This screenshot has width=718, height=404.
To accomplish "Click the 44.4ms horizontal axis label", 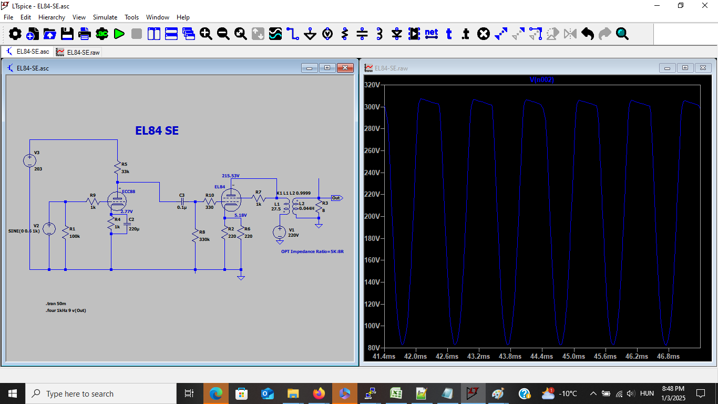I will [x=542, y=356].
